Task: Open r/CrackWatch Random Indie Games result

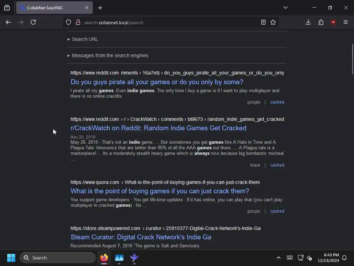Action: [x=158, y=128]
